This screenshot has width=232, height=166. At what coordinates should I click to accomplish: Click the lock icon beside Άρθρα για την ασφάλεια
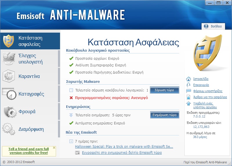click(x=188, y=97)
